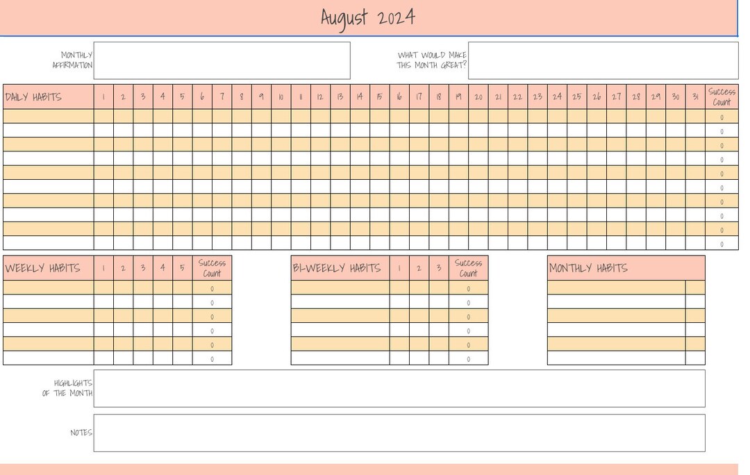Tick week 1 cell for the first weekly habit

(x=103, y=288)
